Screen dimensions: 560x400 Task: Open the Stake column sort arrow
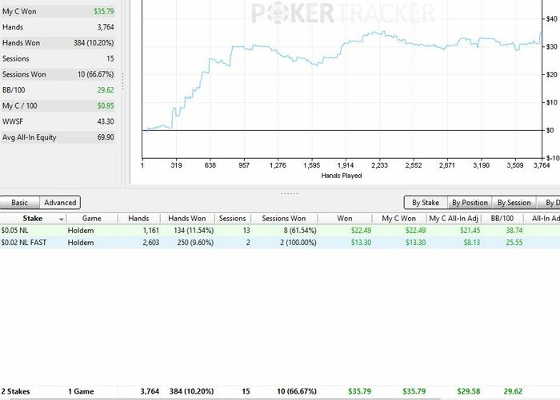62,220
